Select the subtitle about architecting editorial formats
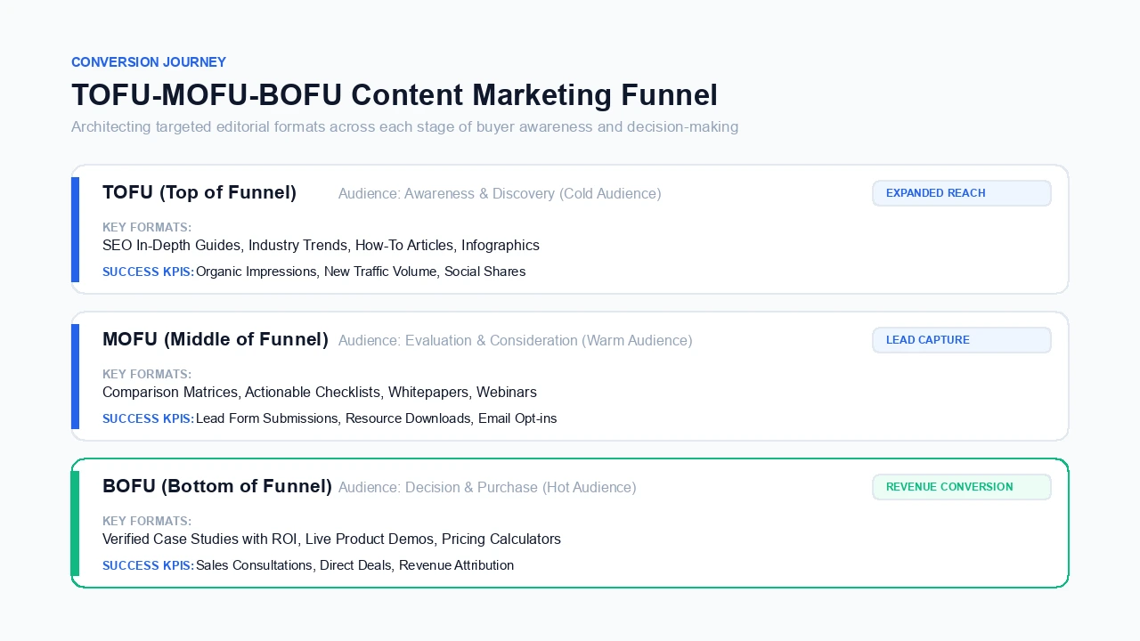The height and width of the screenshot is (641, 1140). [x=404, y=126]
